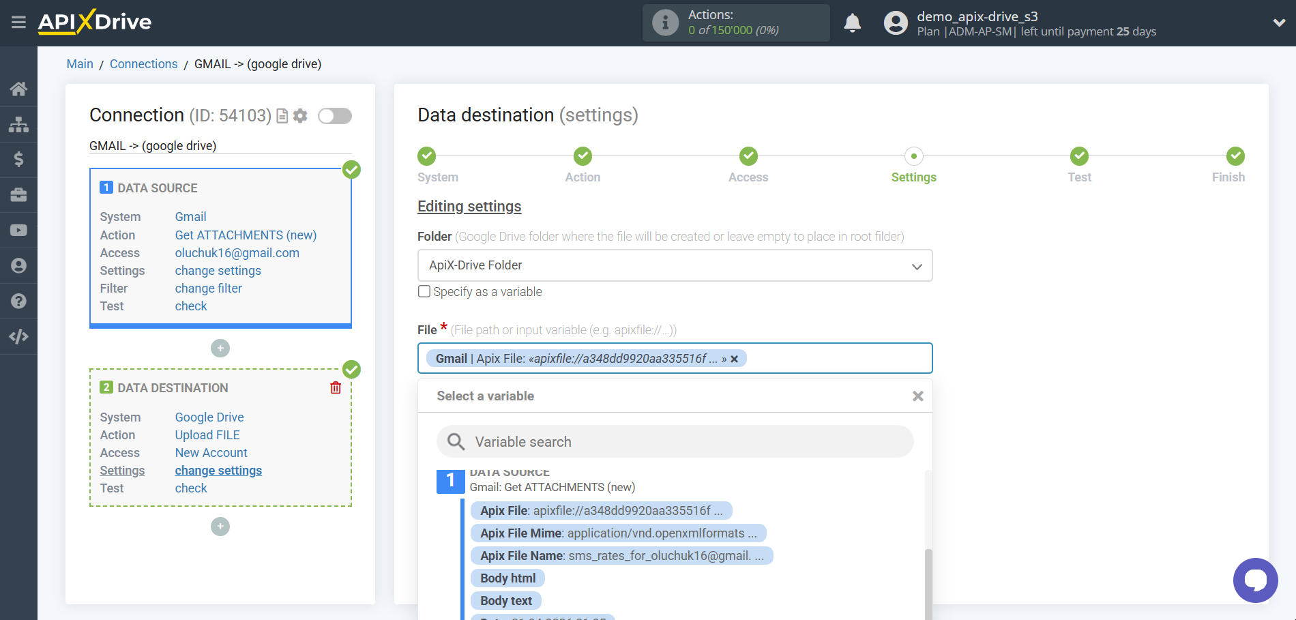
Task: Click change settings in Data Destination
Action: tap(218, 471)
